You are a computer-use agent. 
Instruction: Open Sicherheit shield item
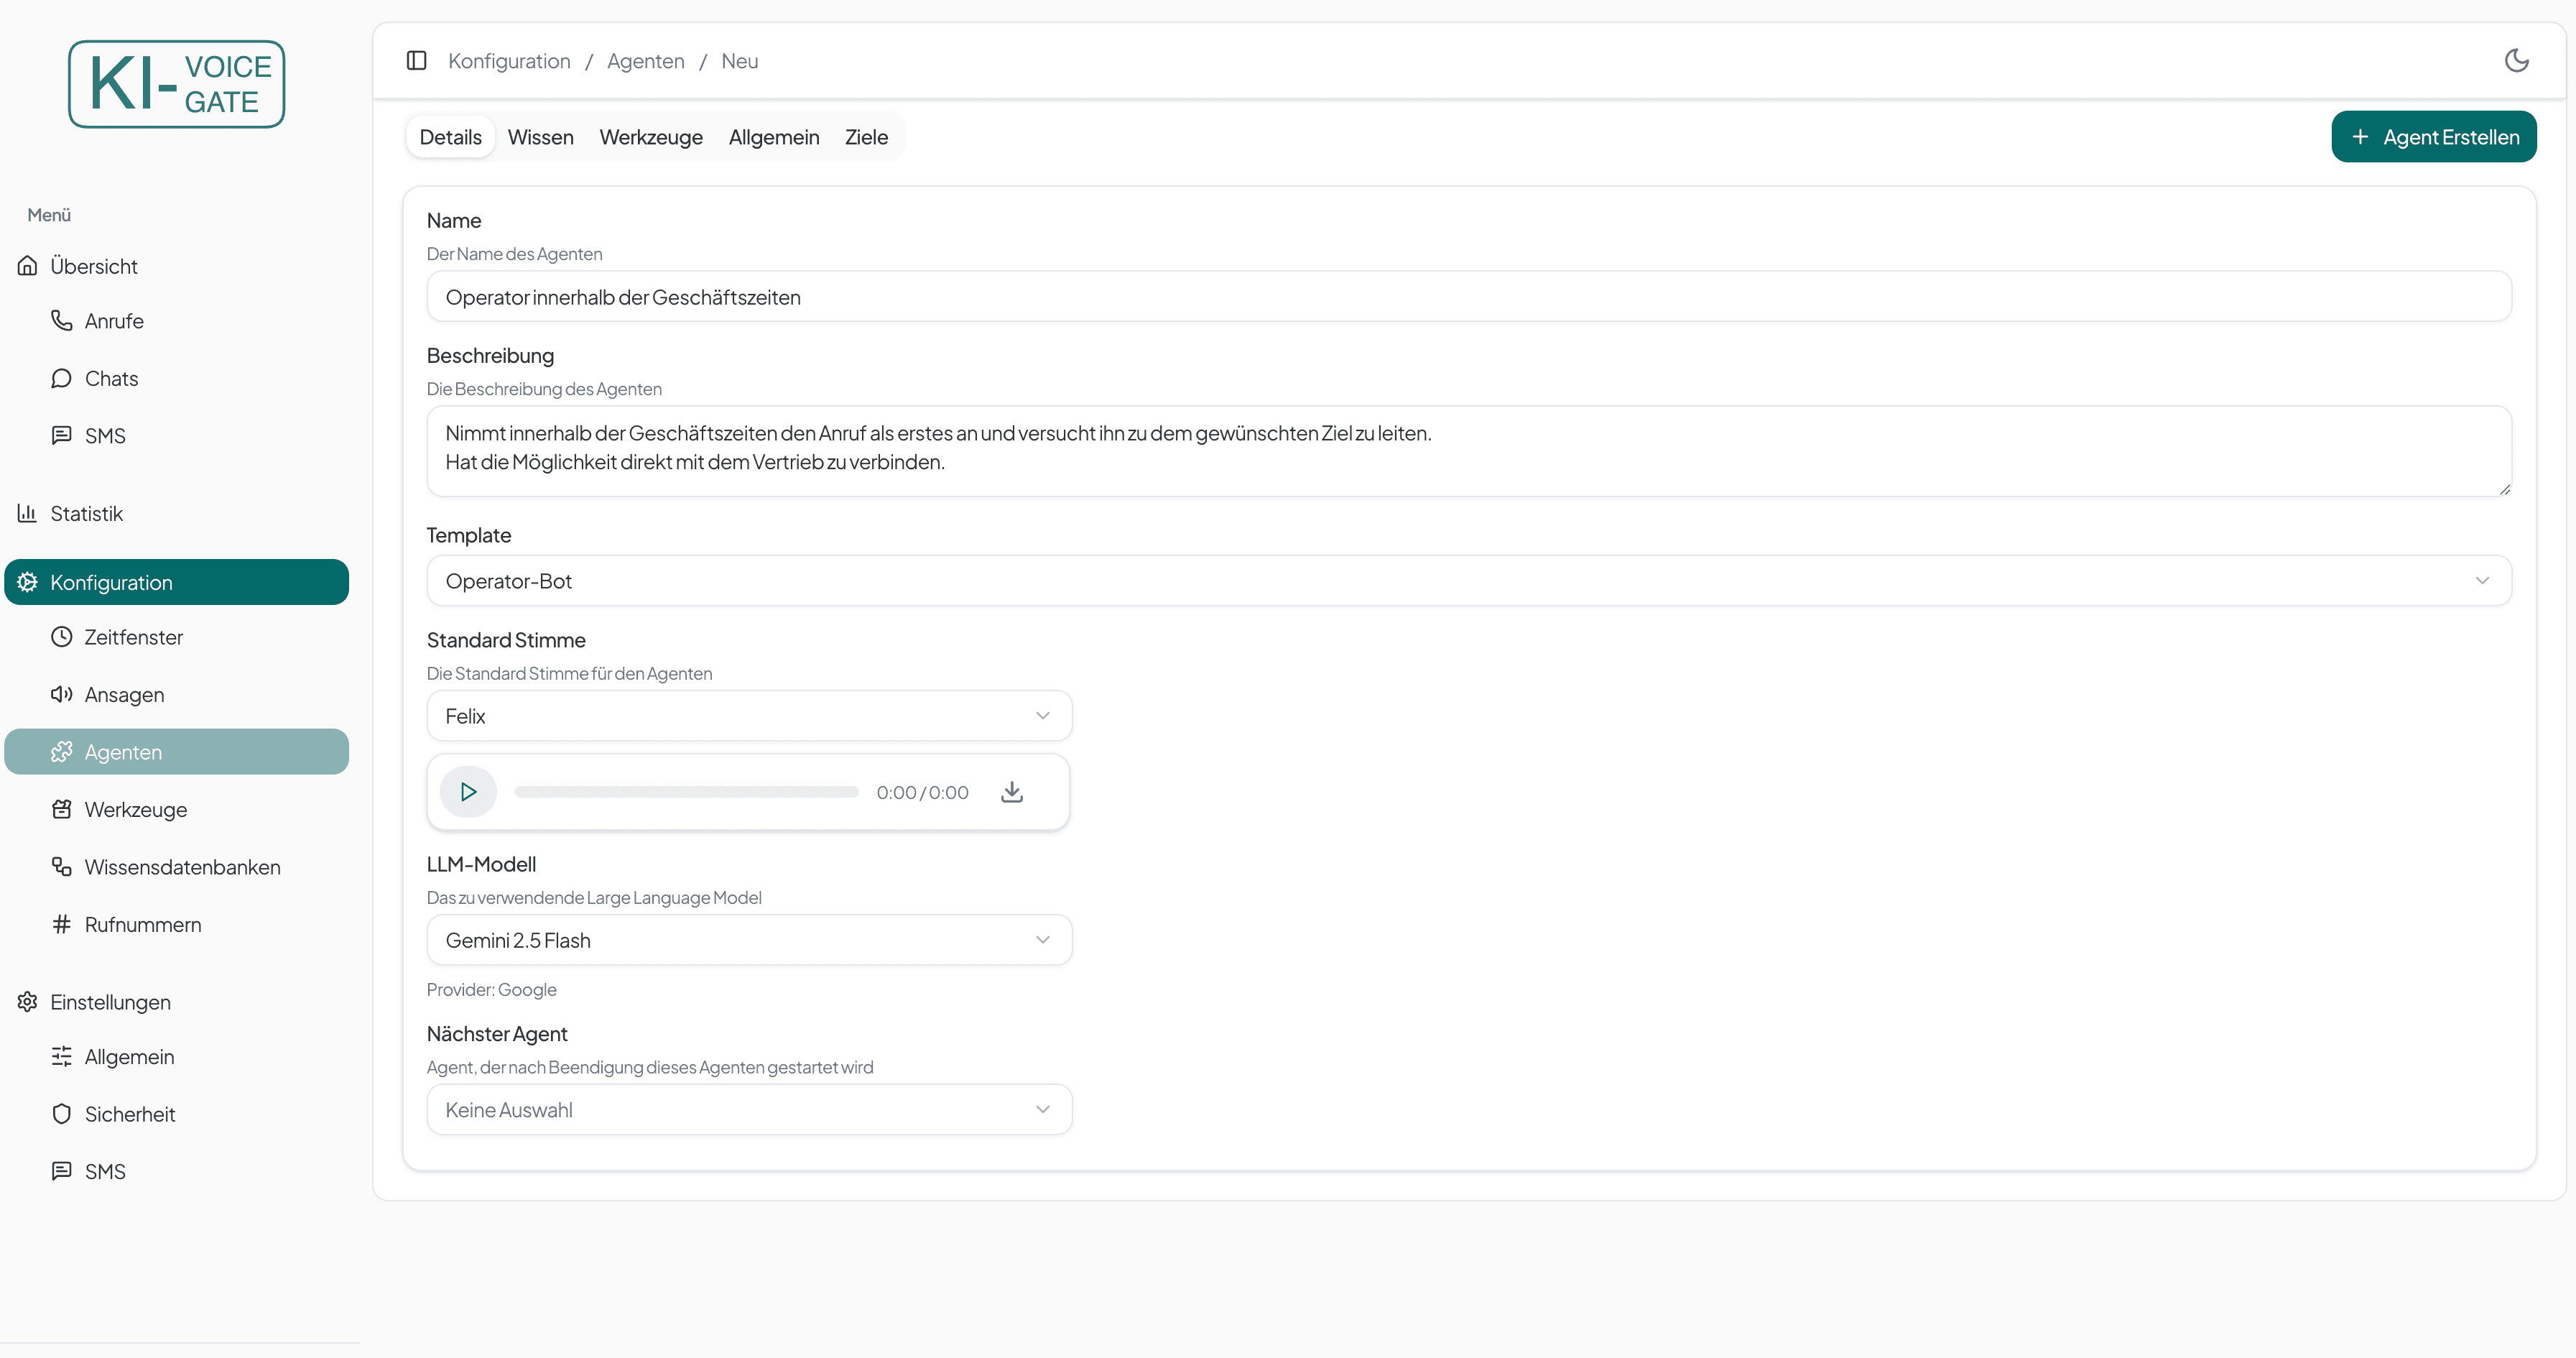(x=129, y=1114)
